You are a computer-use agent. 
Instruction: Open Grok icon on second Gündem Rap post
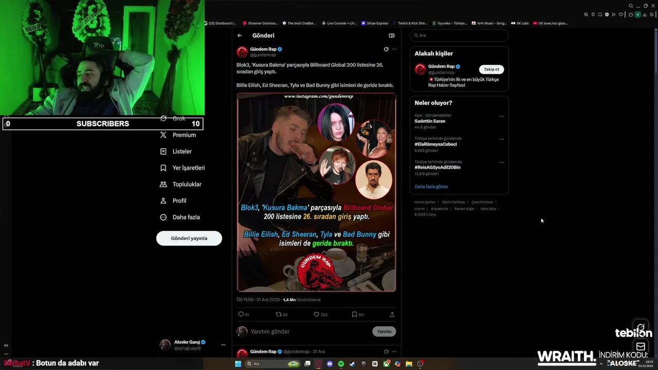(x=386, y=351)
